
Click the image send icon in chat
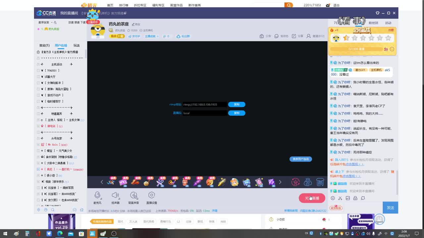coord(348,198)
